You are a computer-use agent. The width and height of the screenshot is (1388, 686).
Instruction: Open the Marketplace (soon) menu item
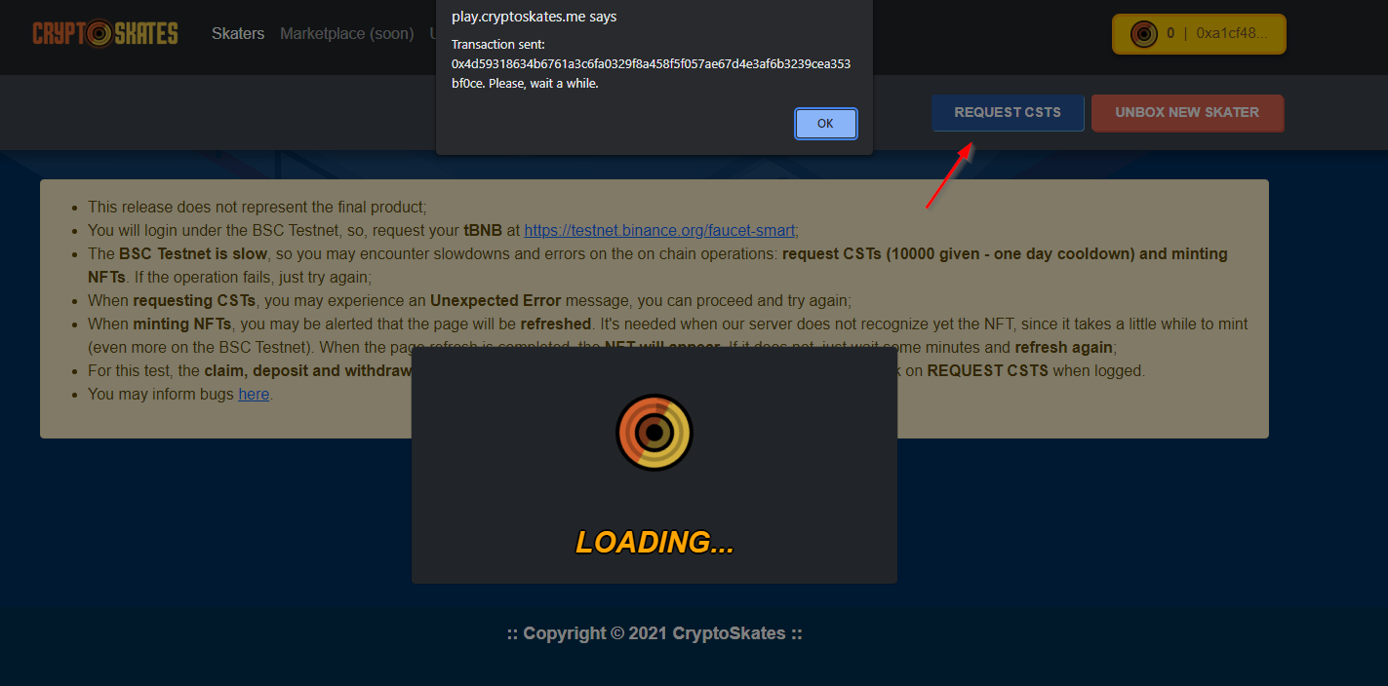(347, 34)
